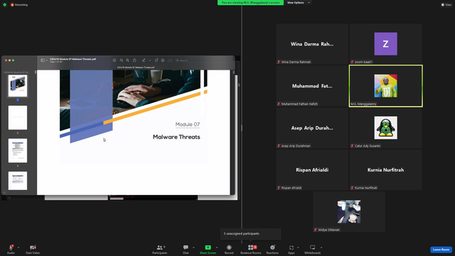Open the Chat panel
The height and width of the screenshot is (256, 455).
click(186, 249)
